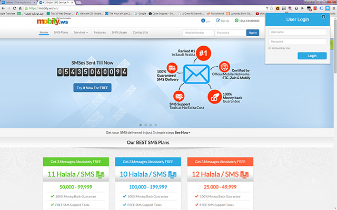Select the Global SMS Service browser tab
This screenshot has height=210, width=337.
pos(56,2)
